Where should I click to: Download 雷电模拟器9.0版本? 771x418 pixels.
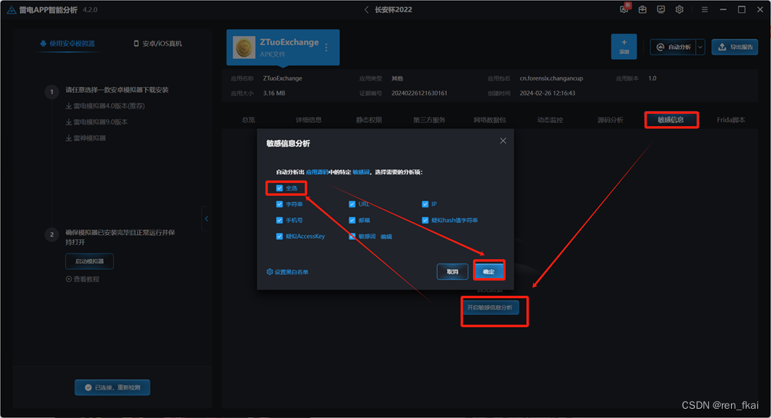(97, 122)
